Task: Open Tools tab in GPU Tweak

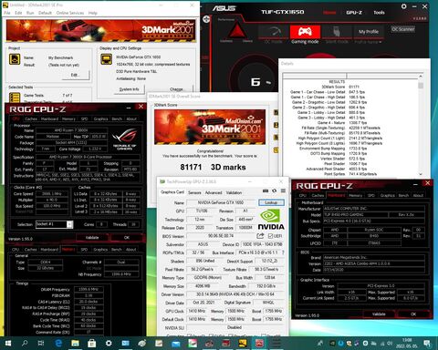Action: coord(379,13)
